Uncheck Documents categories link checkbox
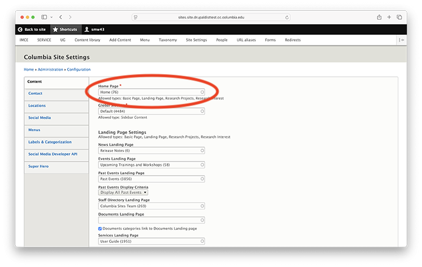422x267 pixels. click(100, 229)
